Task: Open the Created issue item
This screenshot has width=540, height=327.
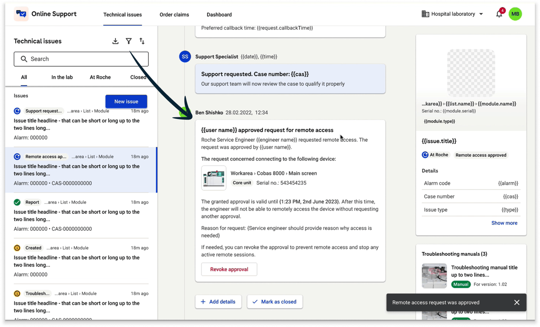Action: pyautogui.click(x=81, y=261)
